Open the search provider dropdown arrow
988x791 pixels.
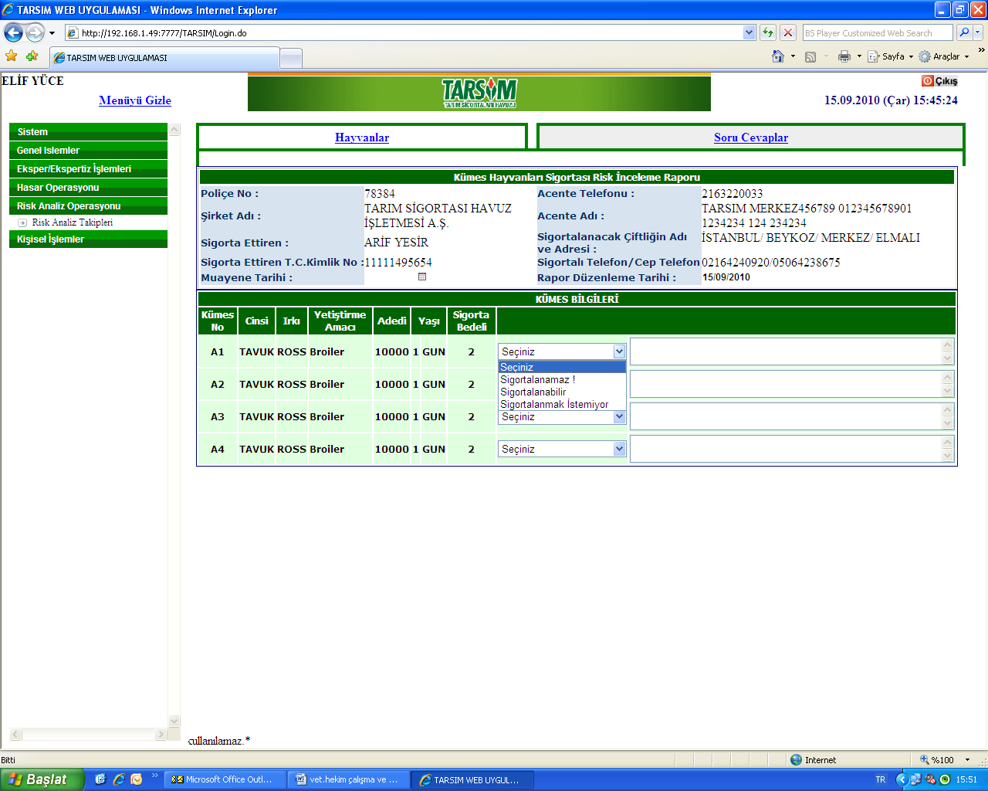(x=978, y=32)
